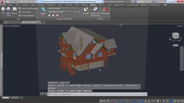
Task: Click the MODEL space status bar button
Action: coord(103,101)
